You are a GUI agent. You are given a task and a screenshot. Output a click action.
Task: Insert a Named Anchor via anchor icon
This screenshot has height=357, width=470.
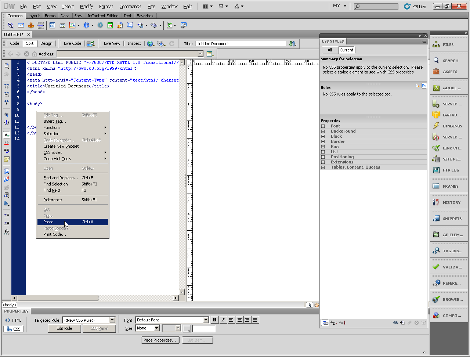[x=31, y=25]
